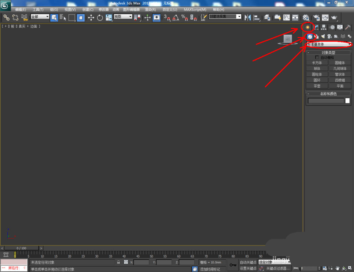Image resolution: width=354 pixels, height=272 pixels.
Task: Click the 长方体 box button
Action: pos(317,63)
